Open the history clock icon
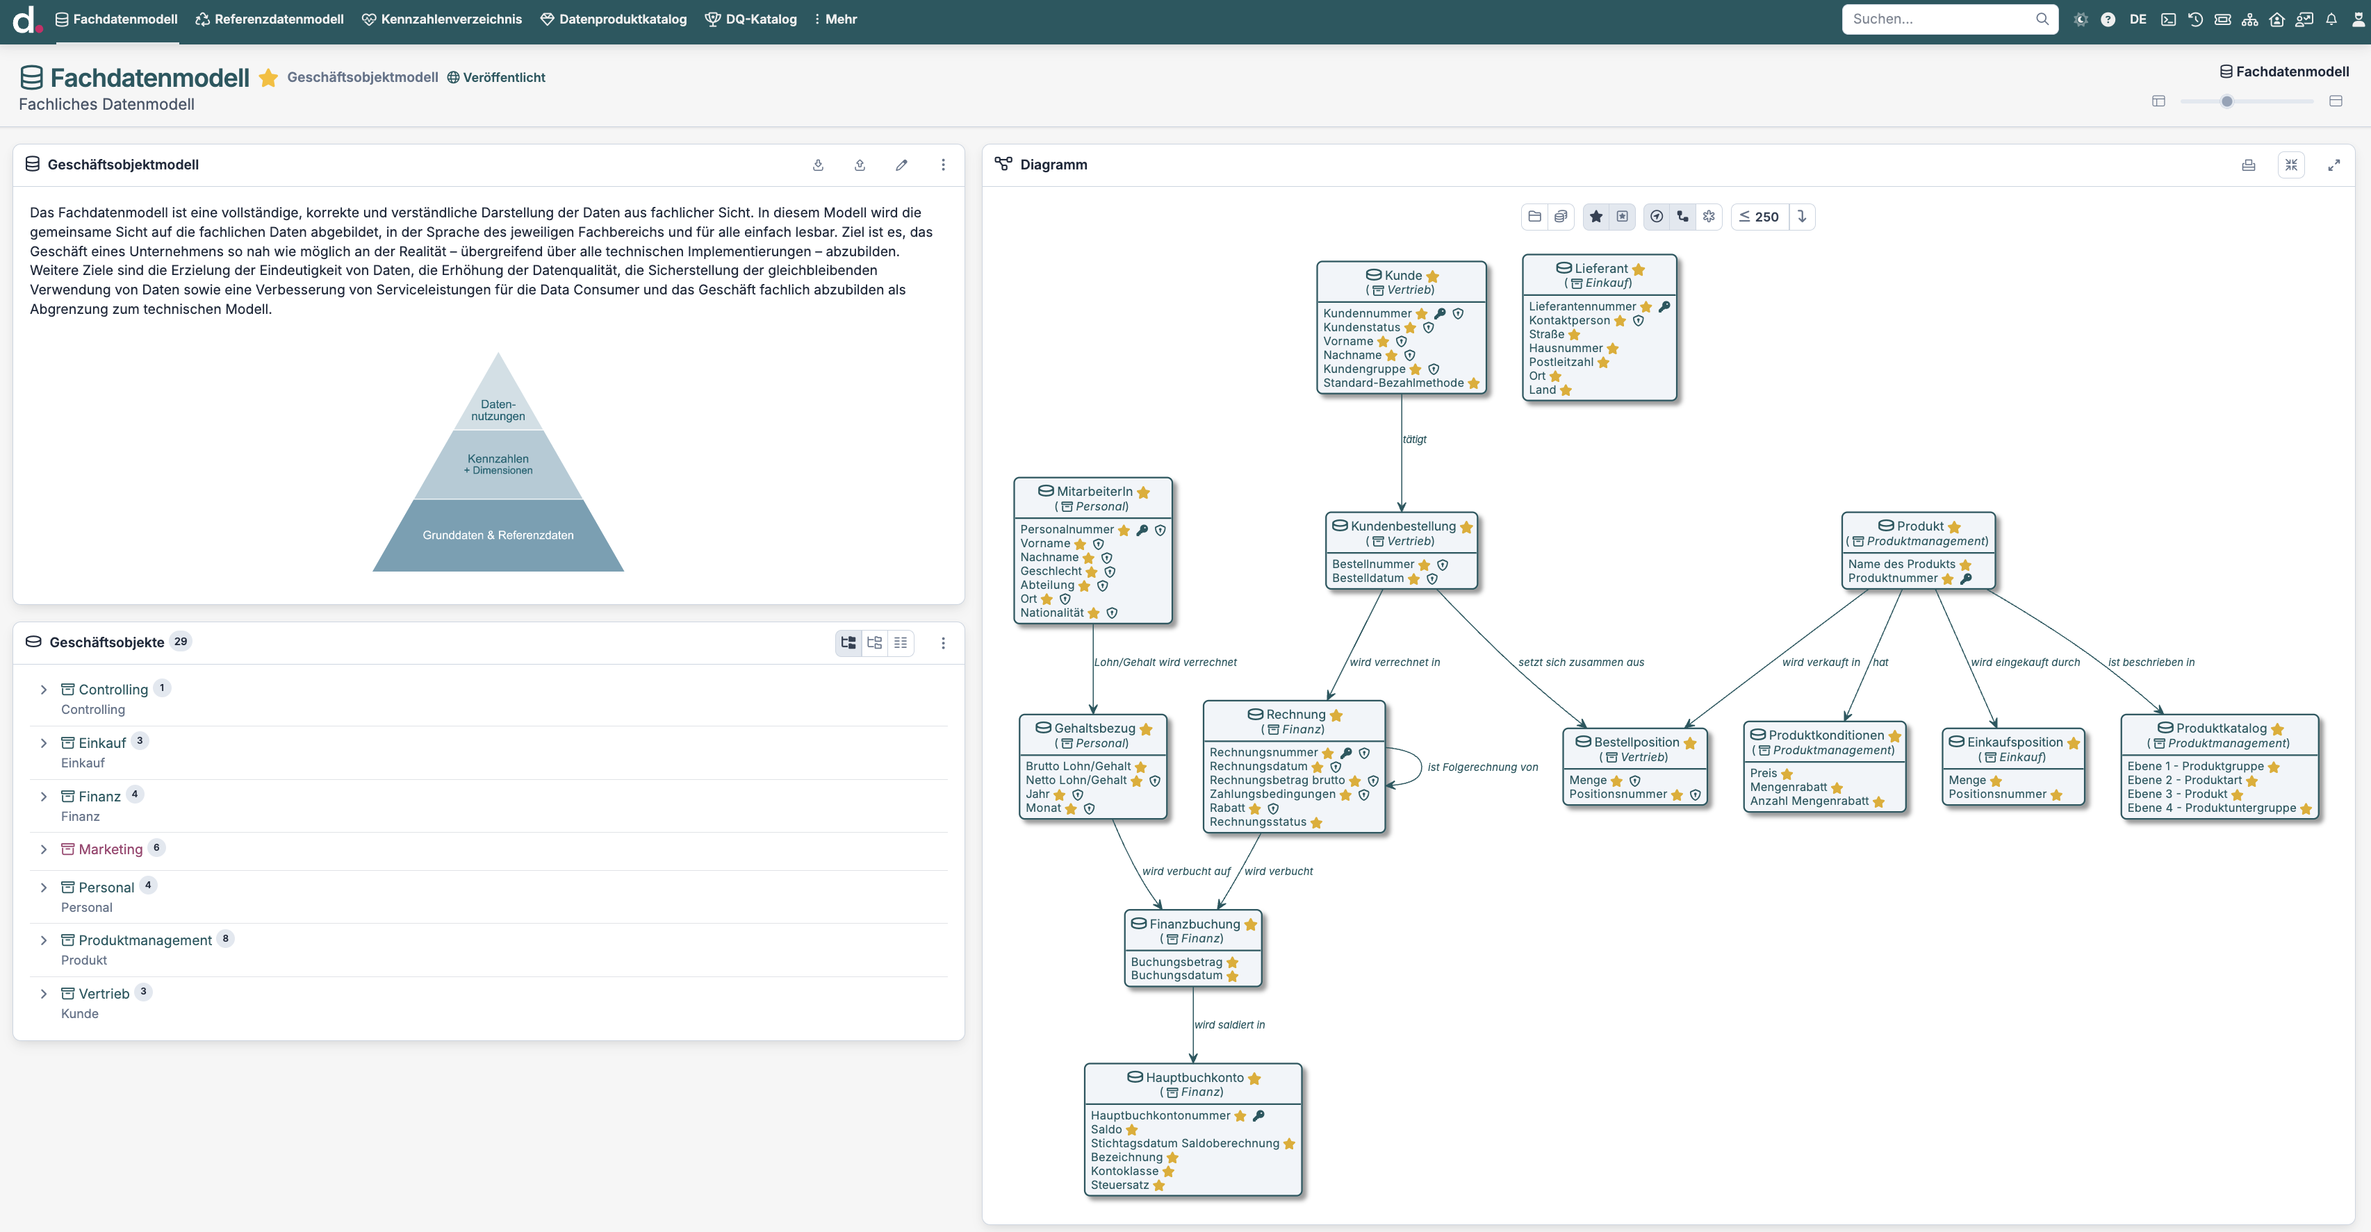 tap(2195, 19)
